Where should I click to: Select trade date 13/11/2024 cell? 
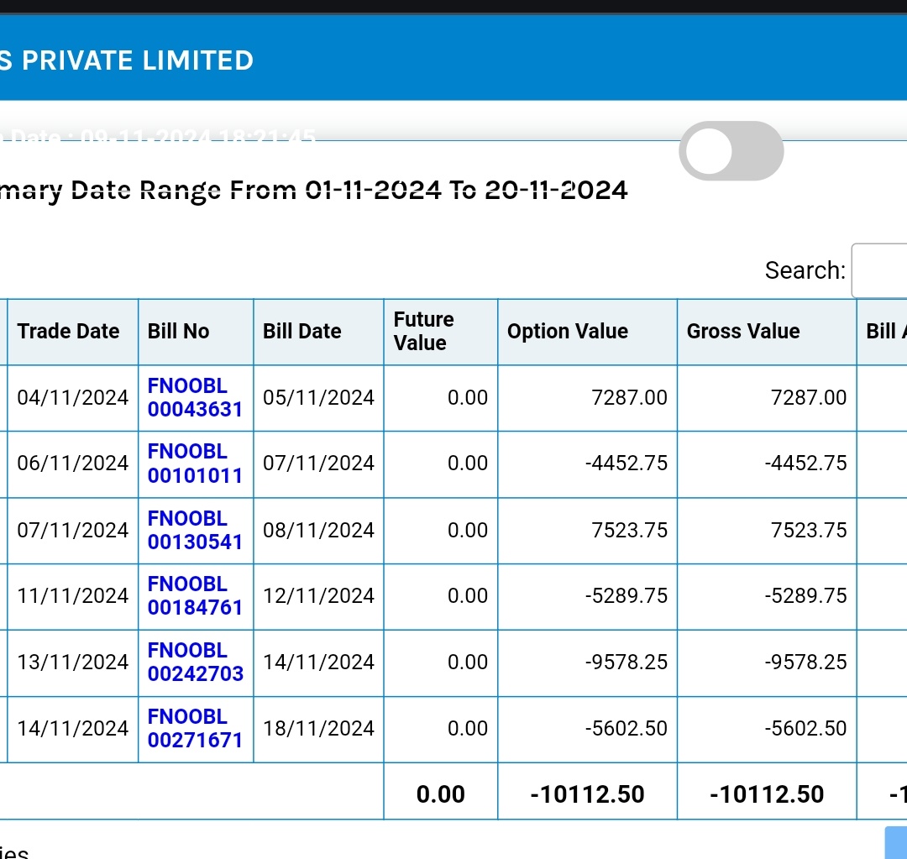tap(73, 663)
